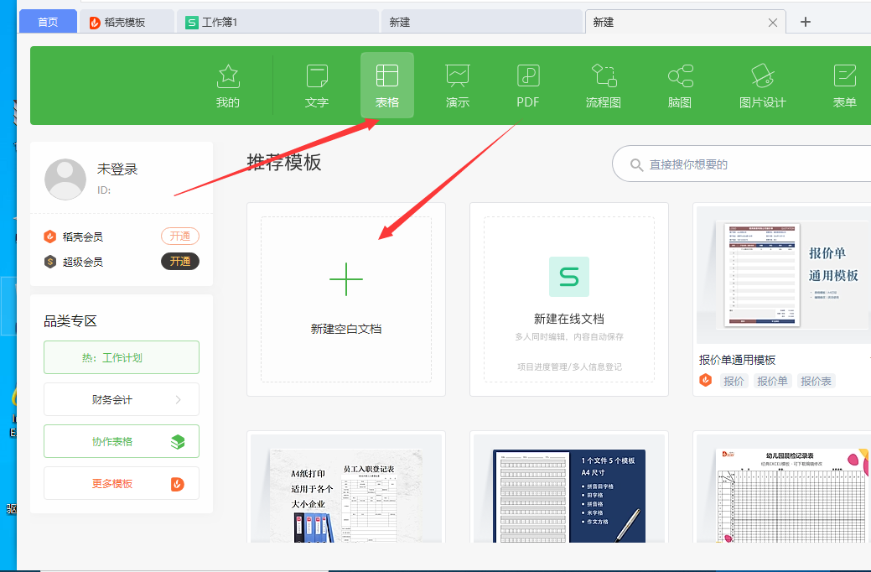
Task: Open the 流程图 flowchart icon
Action: pos(603,86)
